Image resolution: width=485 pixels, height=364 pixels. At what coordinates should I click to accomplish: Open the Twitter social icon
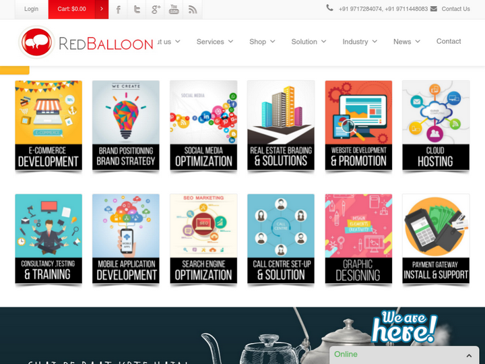click(x=137, y=9)
